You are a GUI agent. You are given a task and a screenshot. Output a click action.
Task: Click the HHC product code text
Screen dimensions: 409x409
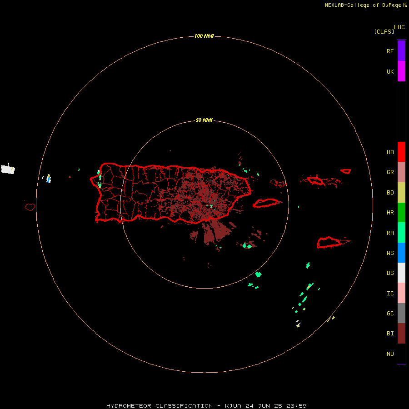399,27
